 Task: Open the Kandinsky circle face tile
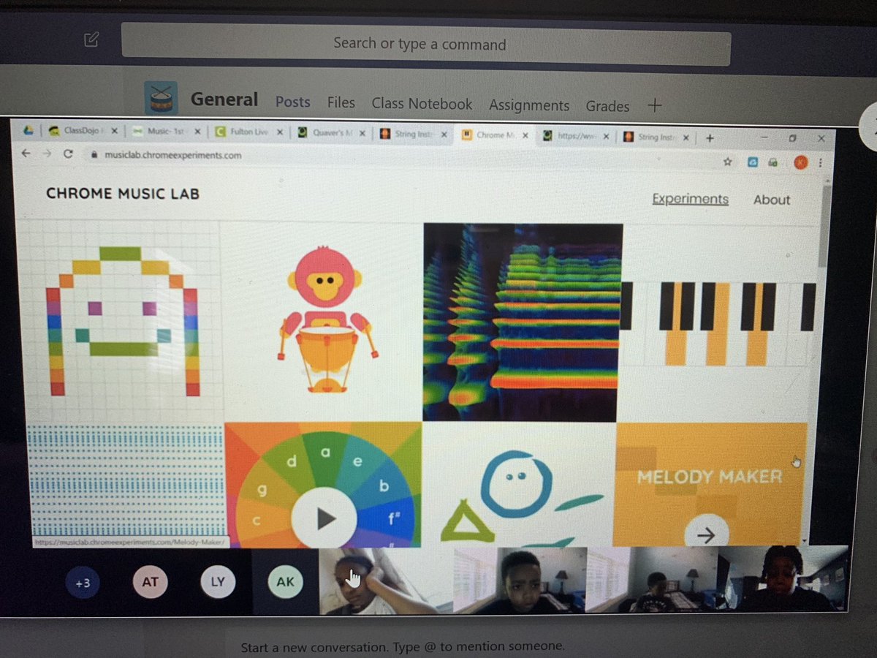tap(518, 484)
